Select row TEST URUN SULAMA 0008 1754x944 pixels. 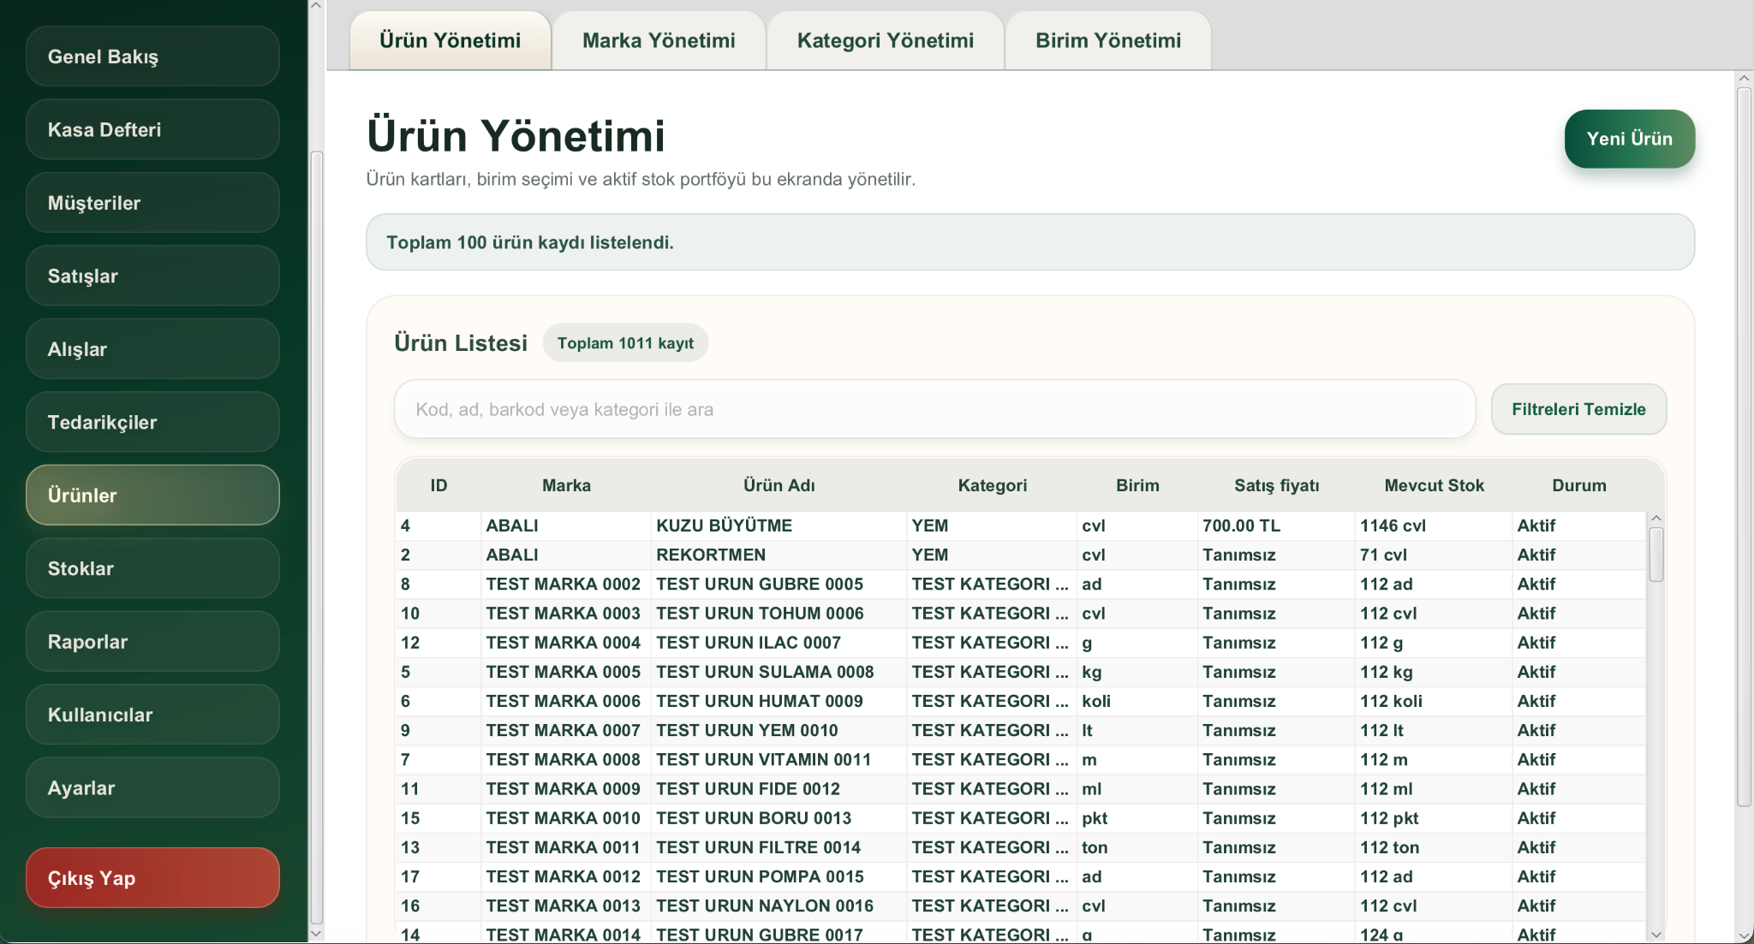pyautogui.click(x=1021, y=672)
